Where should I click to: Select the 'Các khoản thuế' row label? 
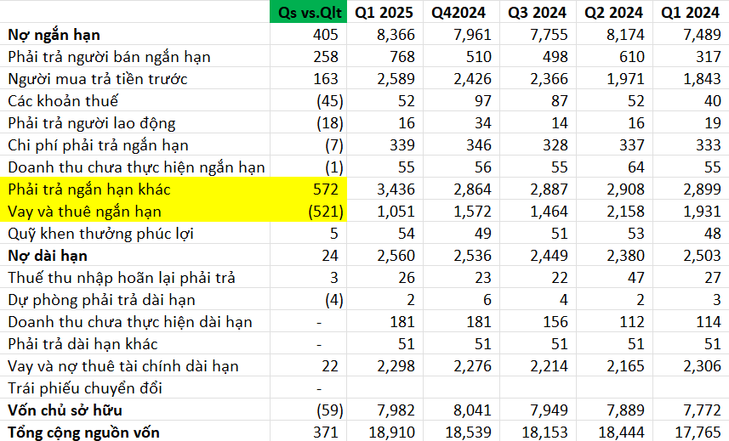(63, 101)
